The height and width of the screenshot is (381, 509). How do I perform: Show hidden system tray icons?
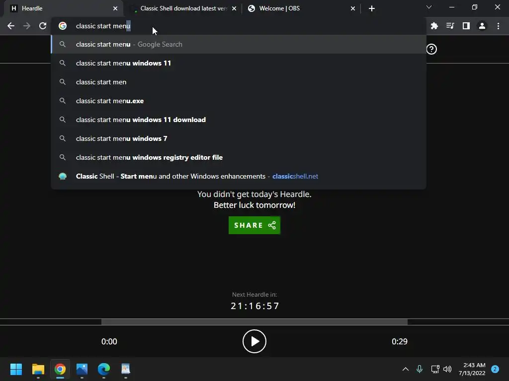click(x=406, y=369)
